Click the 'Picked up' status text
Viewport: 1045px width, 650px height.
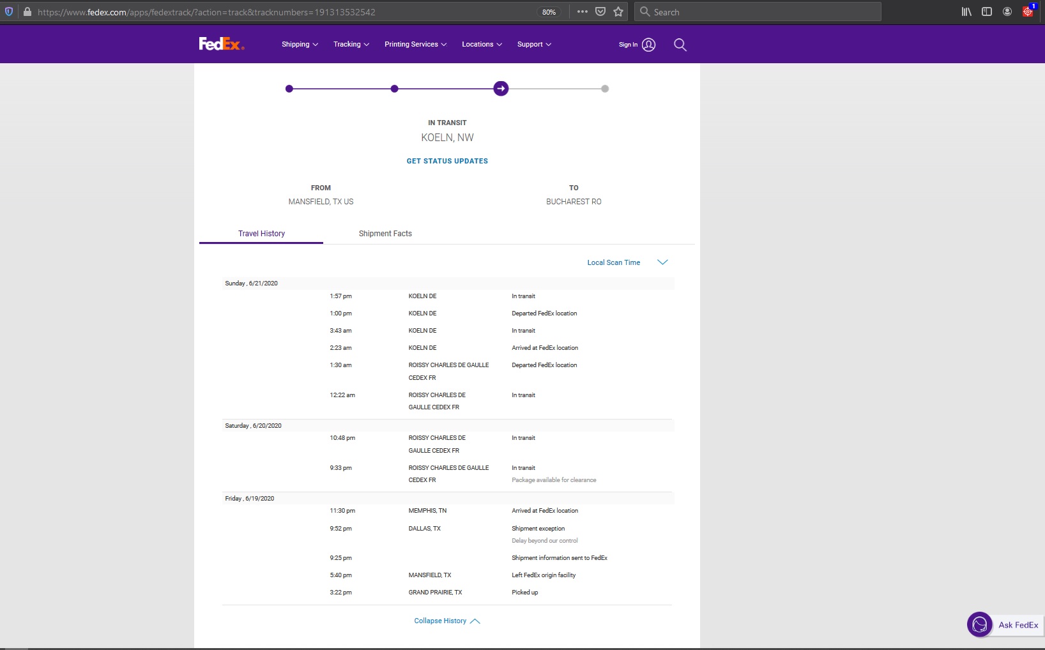(524, 593)
